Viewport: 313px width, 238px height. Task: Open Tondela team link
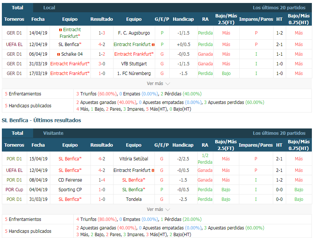(134, 199)
